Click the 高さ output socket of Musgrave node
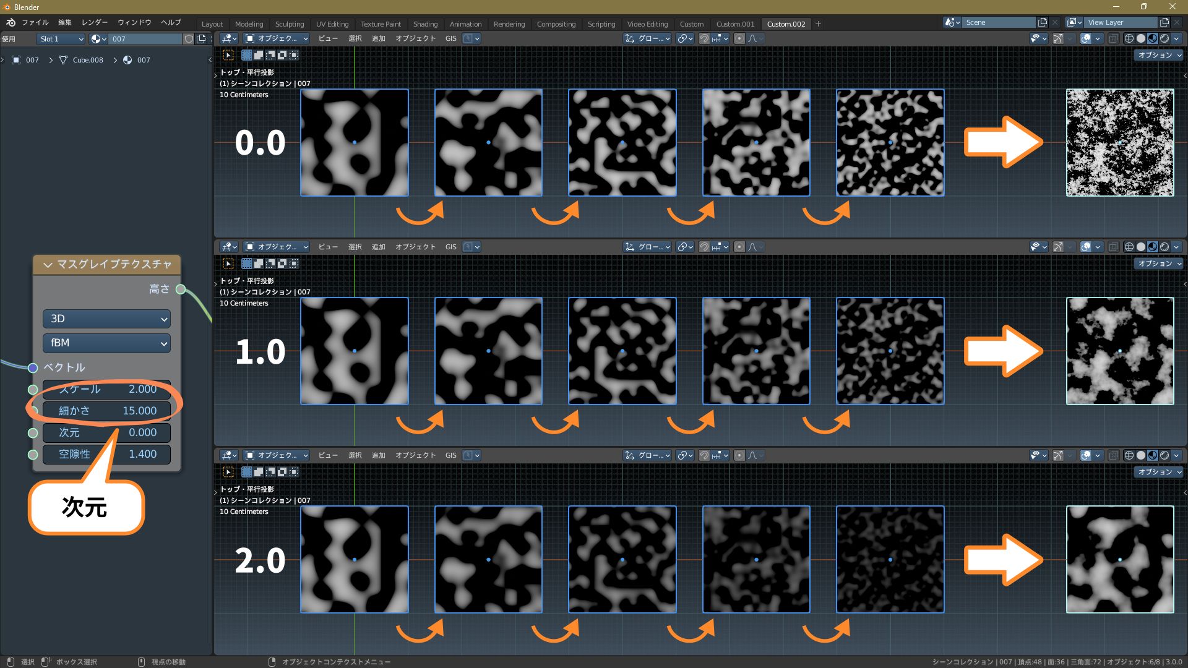This screenshot has width=1188, height=668. tap(181, 289)
